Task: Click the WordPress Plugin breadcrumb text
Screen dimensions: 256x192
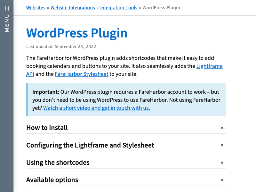Action: tap(161, 8)
